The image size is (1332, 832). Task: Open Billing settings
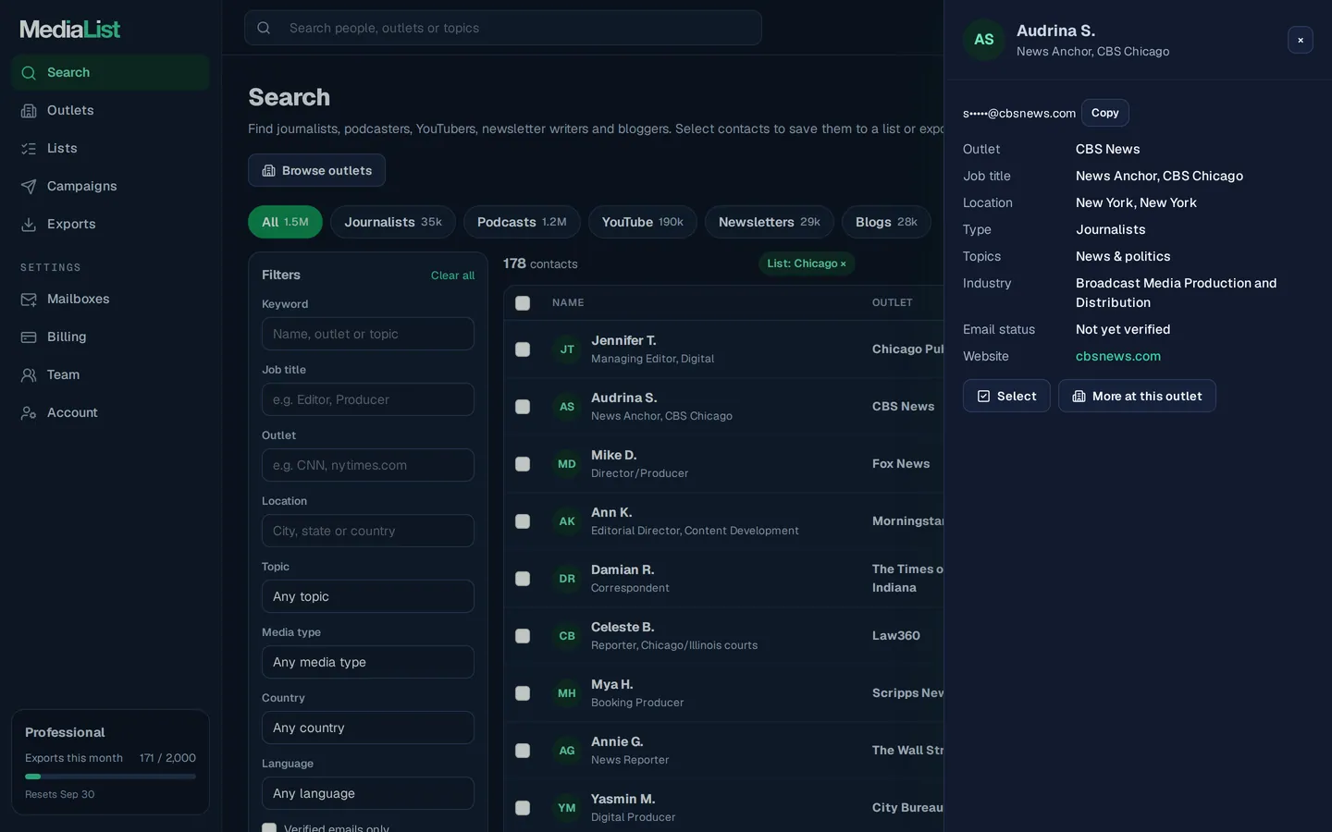point(110,336)
